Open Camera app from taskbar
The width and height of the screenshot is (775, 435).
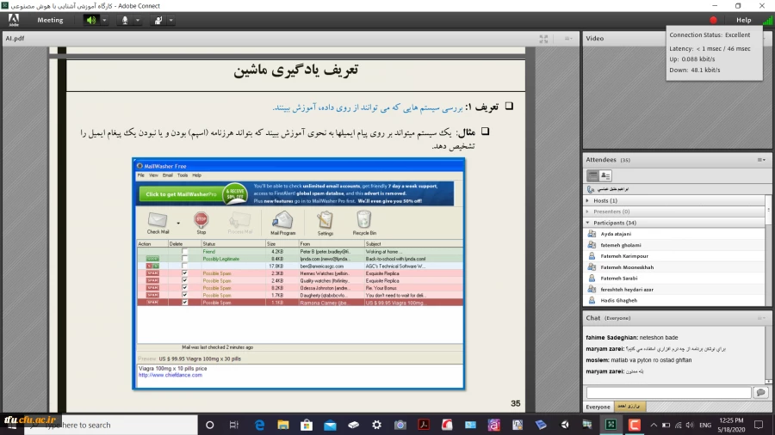400,425
